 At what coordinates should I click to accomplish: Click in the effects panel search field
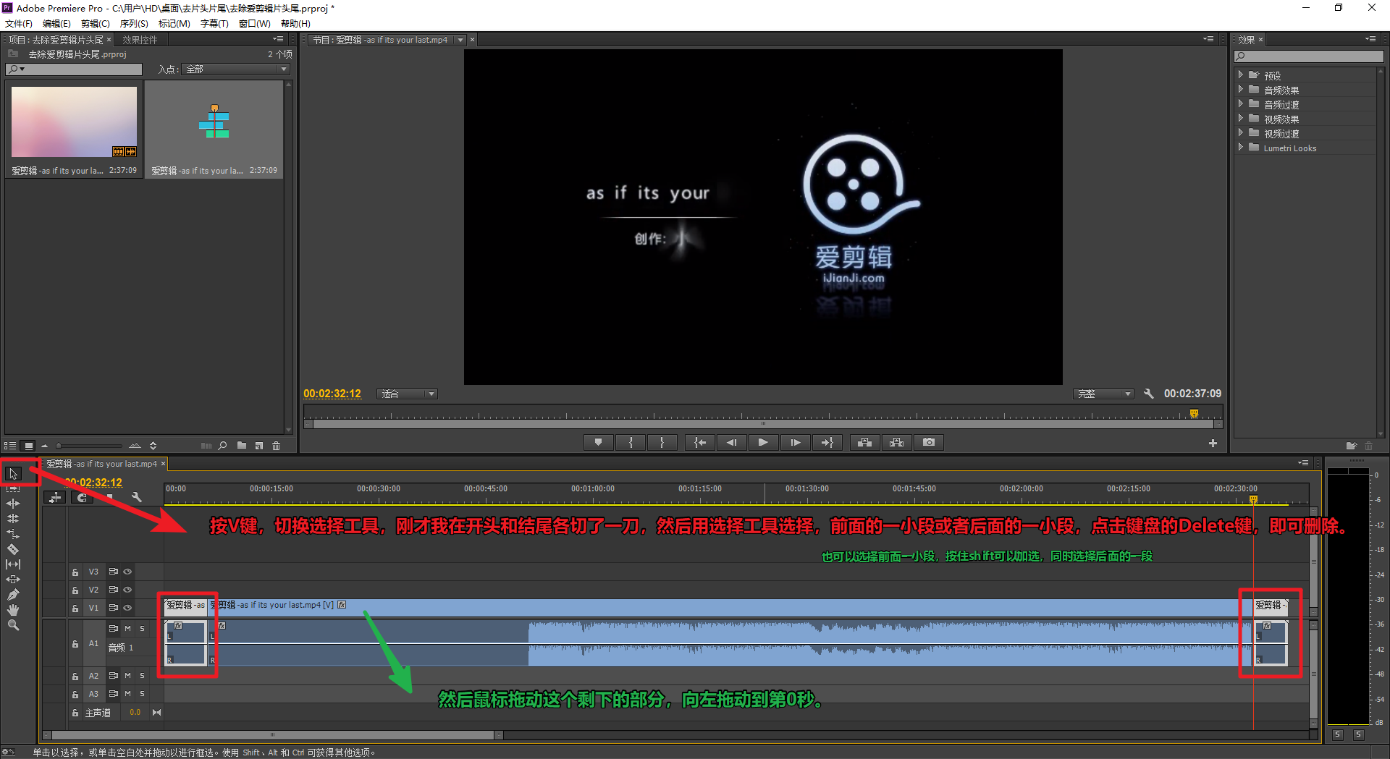(1309, 56)
